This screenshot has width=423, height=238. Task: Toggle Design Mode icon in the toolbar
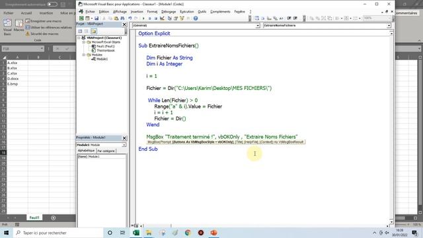click(x=162, y=19)
